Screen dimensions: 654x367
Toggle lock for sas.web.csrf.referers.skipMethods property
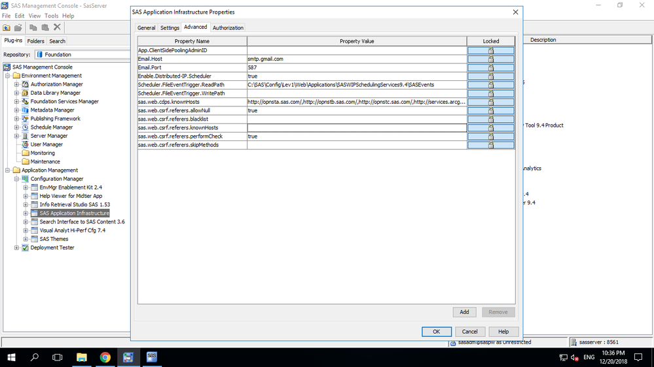(x=490, y=145)
